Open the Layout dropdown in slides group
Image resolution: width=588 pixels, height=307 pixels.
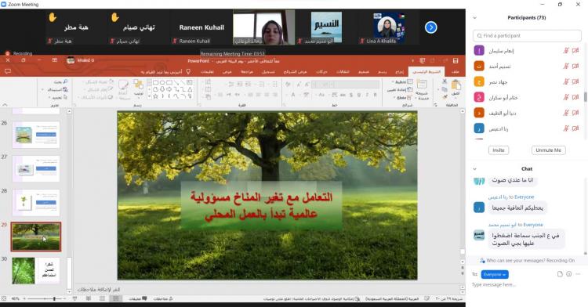pyautogui.click(x=402, y=81)
